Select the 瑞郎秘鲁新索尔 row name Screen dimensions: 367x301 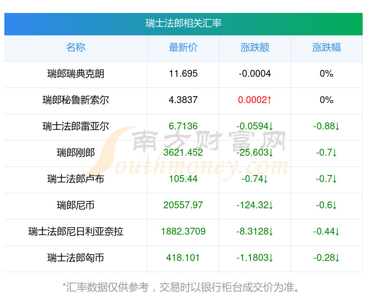click(x=76, y=100)
